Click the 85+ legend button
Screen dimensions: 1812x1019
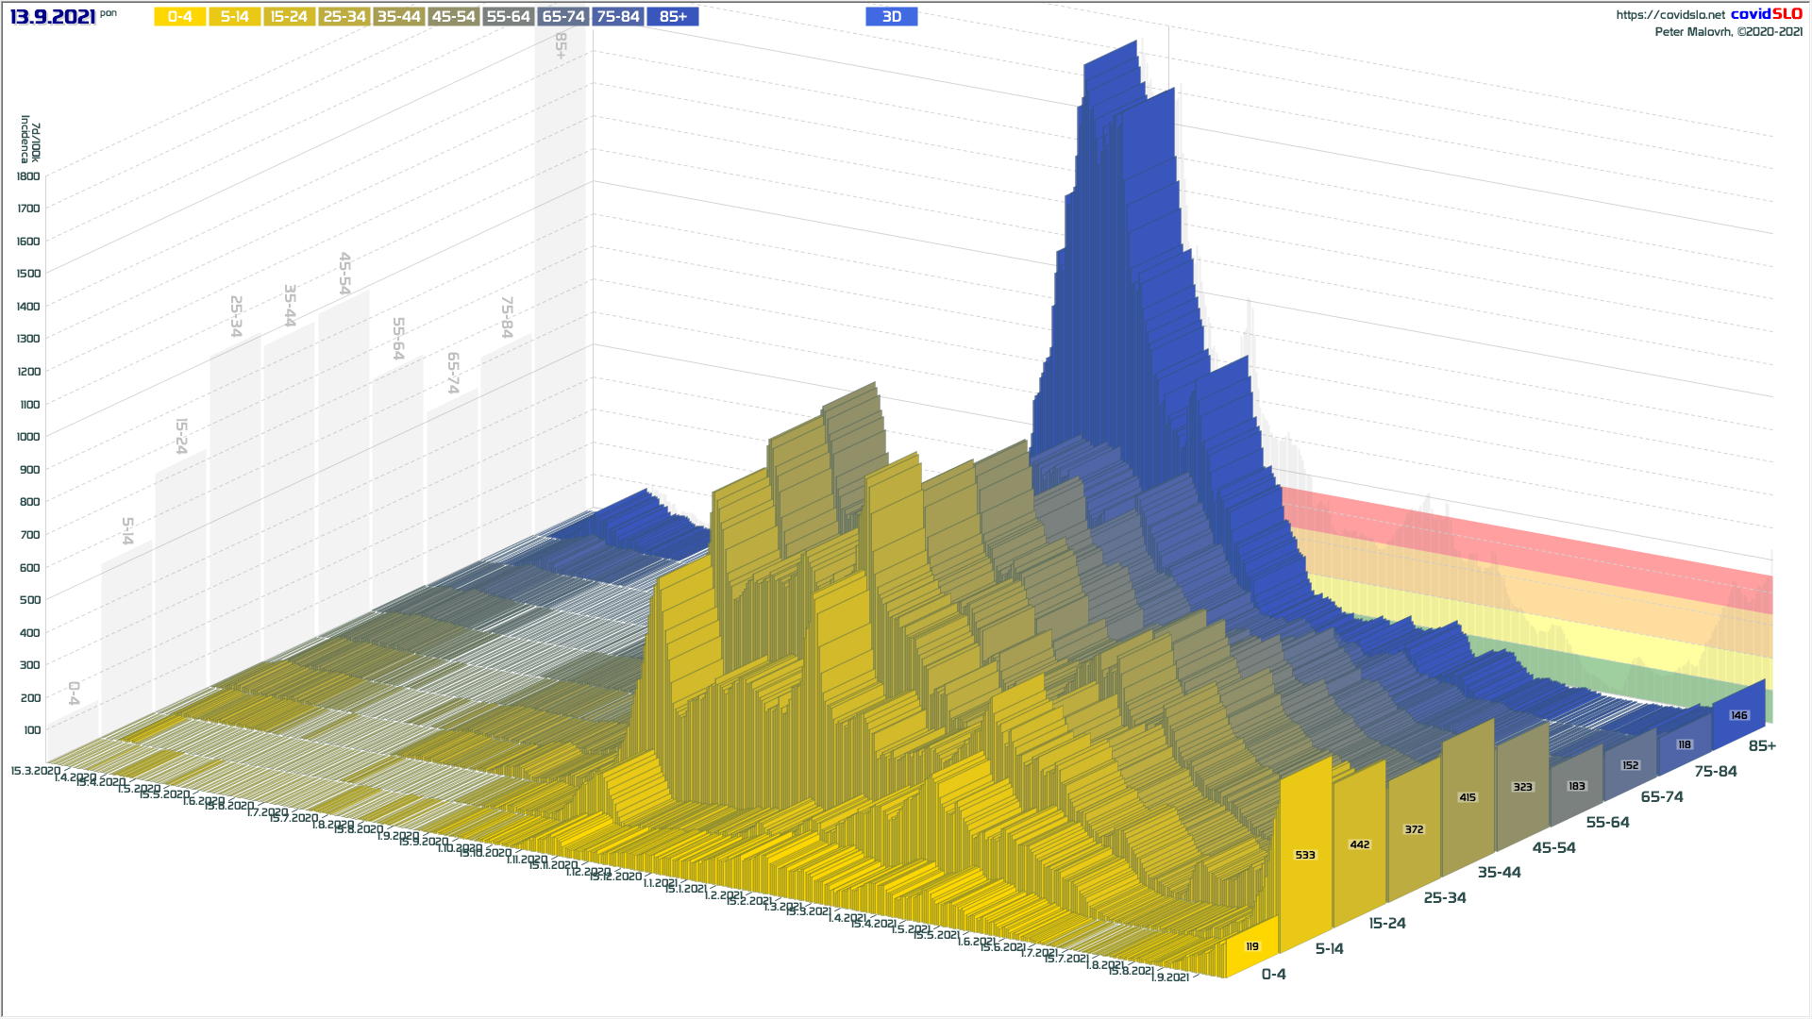click(673, 17)
